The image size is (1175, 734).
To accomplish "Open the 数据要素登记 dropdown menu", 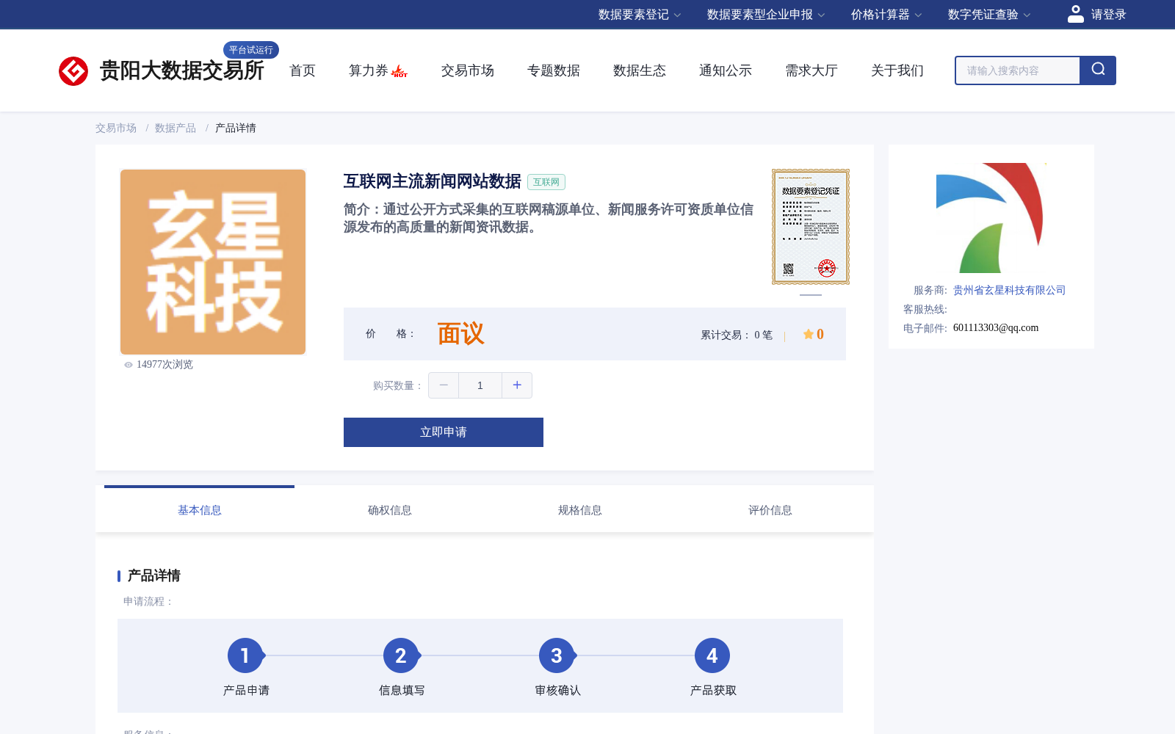I will 640,15.
